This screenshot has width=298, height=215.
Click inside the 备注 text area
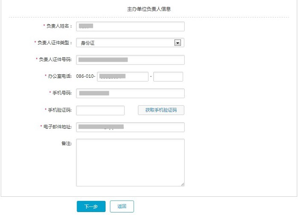tap(130, 162)
